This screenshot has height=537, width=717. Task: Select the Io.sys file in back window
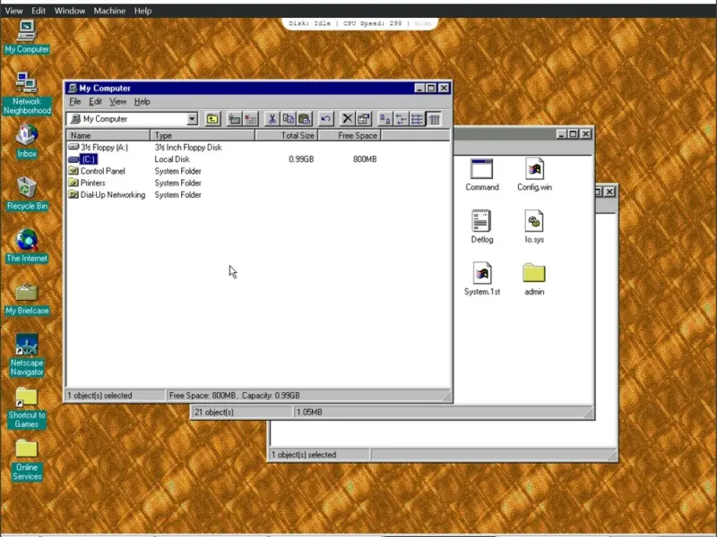click(x=534, y=227)
